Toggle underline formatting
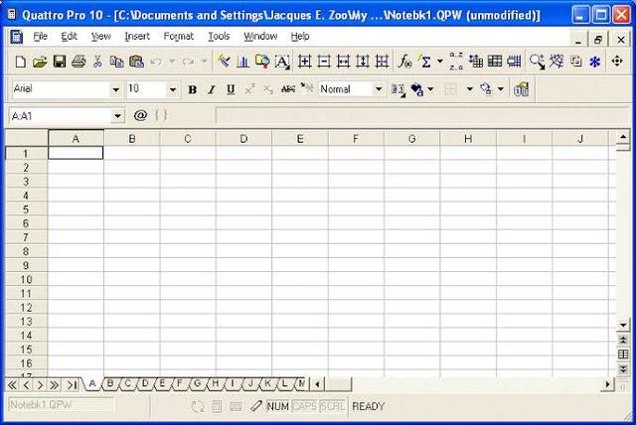Screen dimensions: 636x425 231,89
